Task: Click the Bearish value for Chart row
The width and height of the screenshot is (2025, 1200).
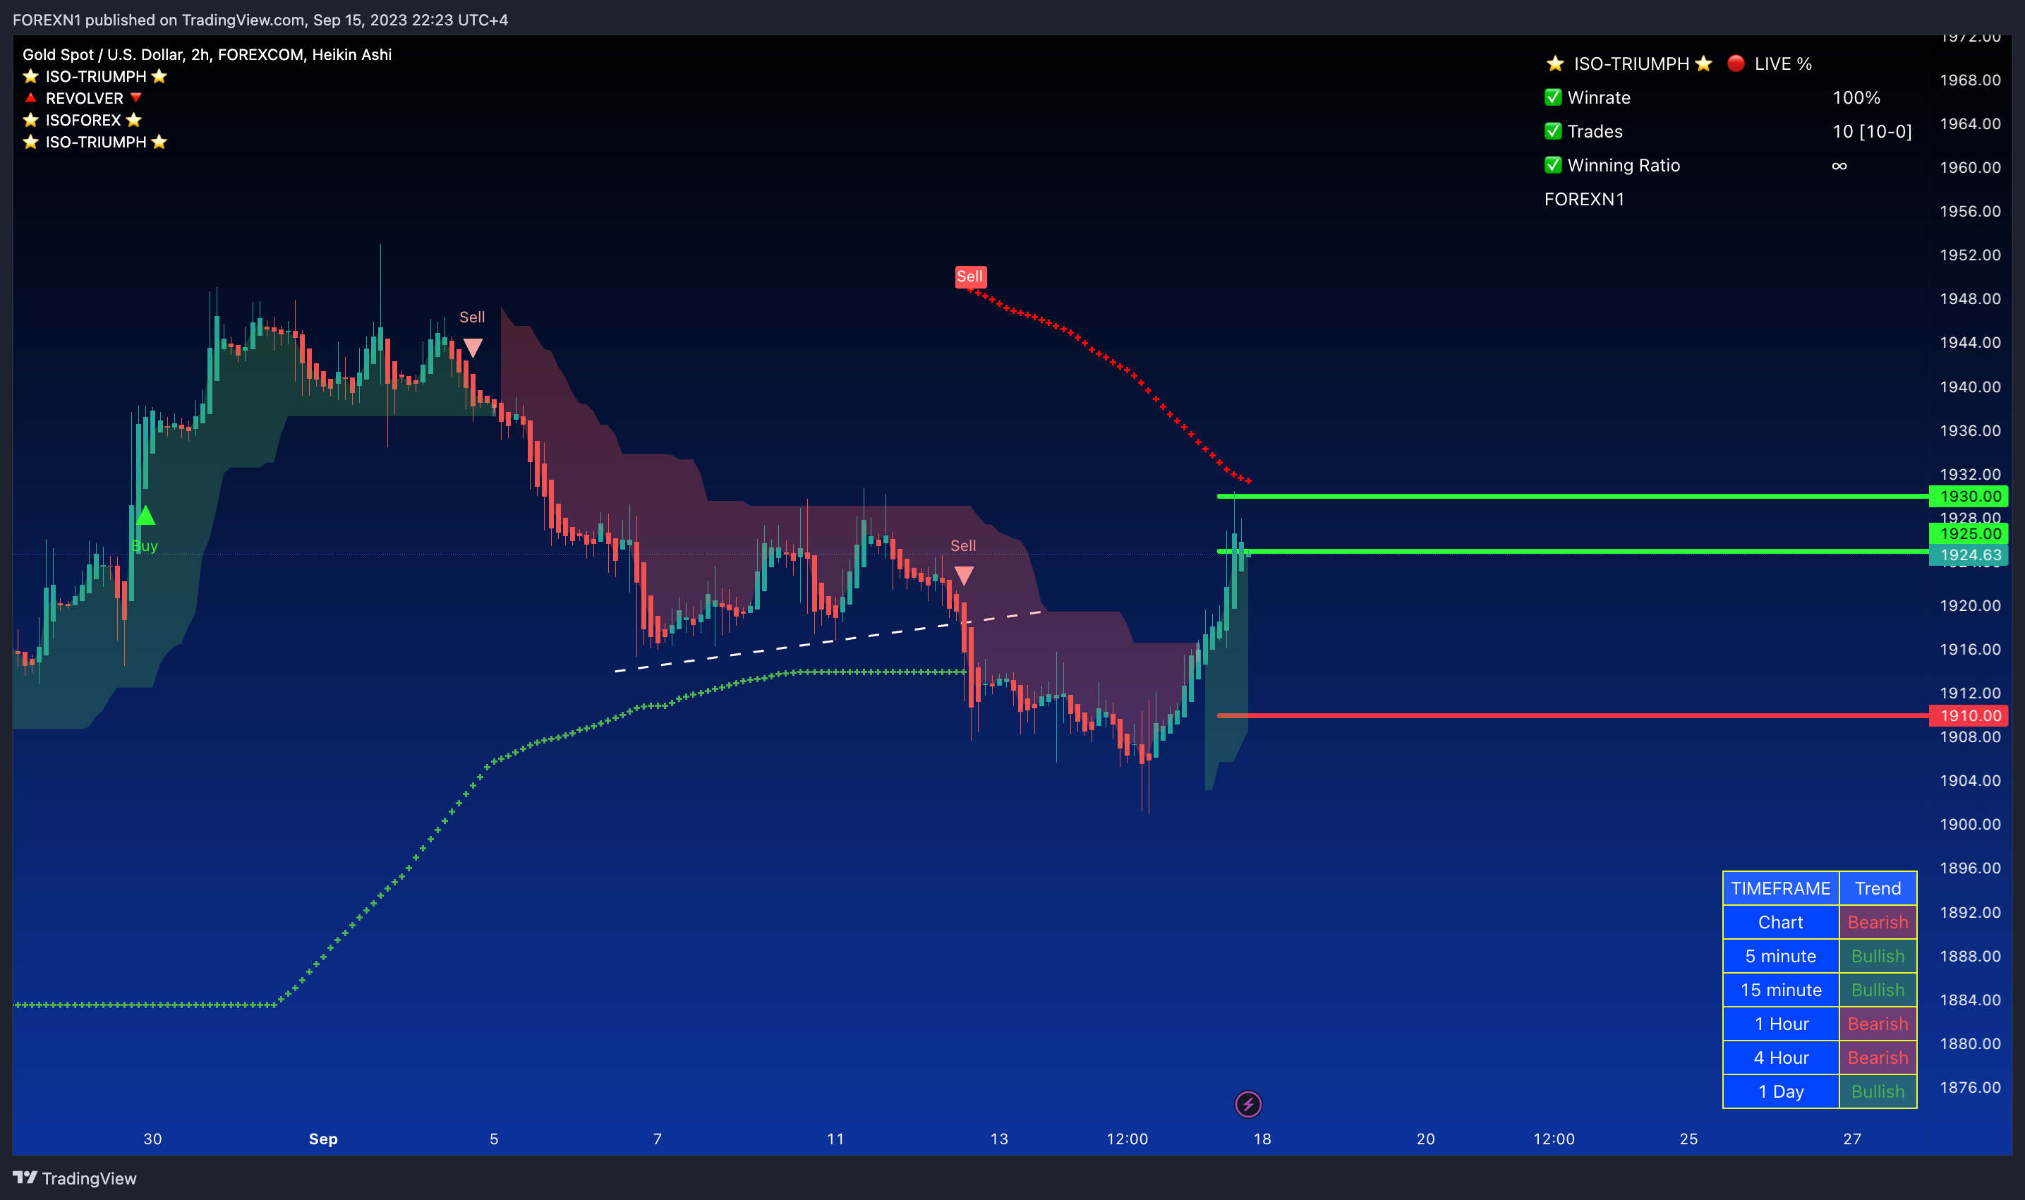Action: click(1878, 922)
